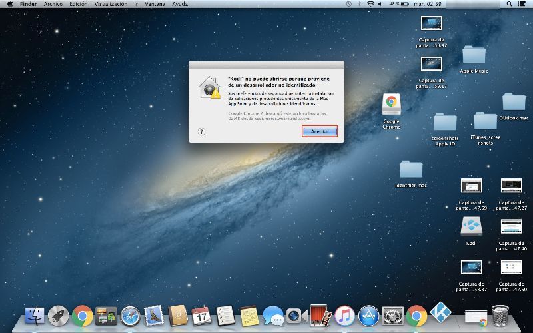Open Contacts address book in Dock
Viewport: 533px width, 333px height.
click(x=177, y=316)
